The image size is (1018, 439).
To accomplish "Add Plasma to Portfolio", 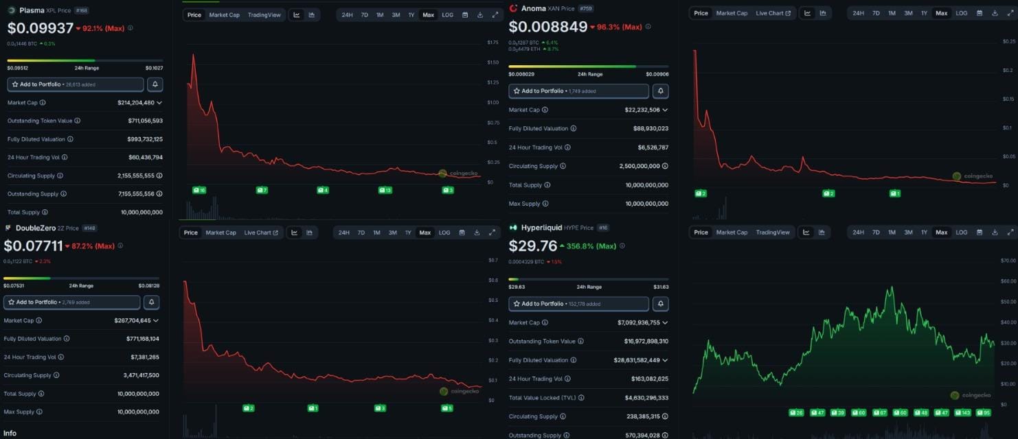I will pyautogui.click(x=76, y=84).
